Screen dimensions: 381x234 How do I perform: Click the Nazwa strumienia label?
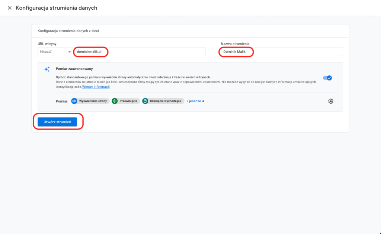235,44
